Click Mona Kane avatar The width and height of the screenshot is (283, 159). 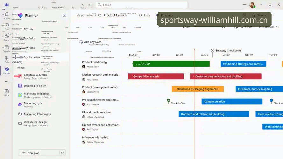pos(84,66)
